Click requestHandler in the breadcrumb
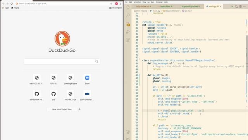Screen dimensions: 248x140 [x=172, y=11]
